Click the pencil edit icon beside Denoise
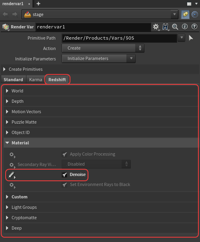The width and height of the screenshot is (200, 242). 12,175
